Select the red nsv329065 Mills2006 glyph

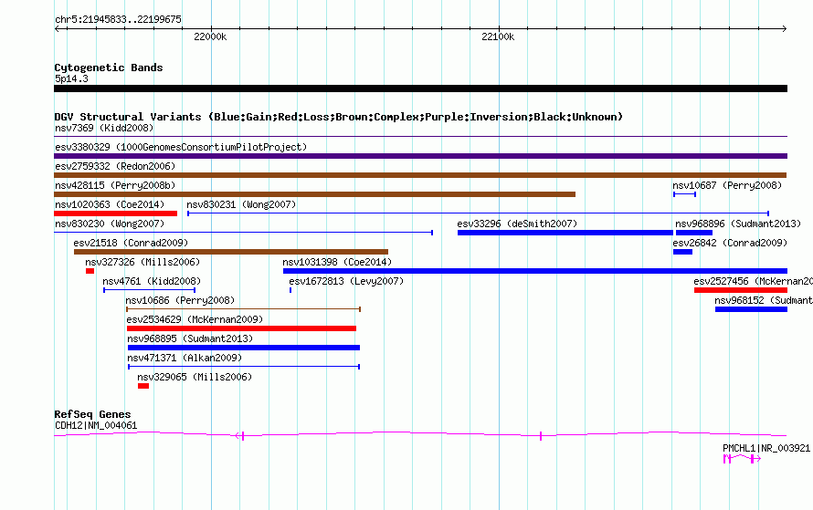pos(143,386)
